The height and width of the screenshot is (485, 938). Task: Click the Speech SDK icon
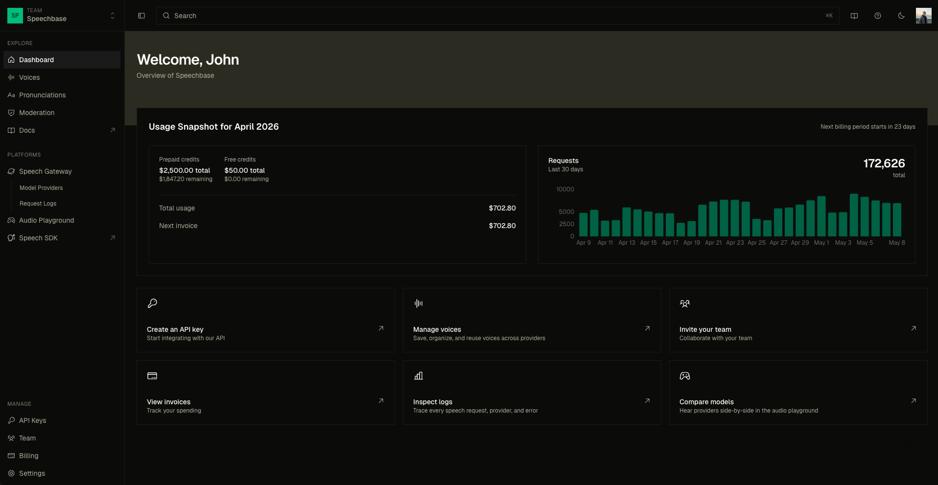(x=11, y=238)
